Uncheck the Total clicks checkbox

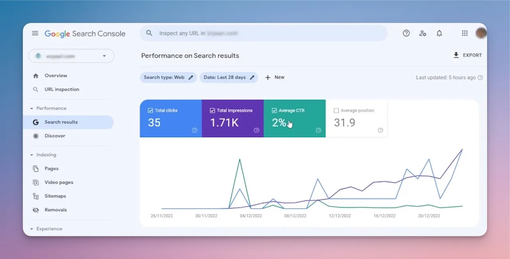[x=150, y=110]
